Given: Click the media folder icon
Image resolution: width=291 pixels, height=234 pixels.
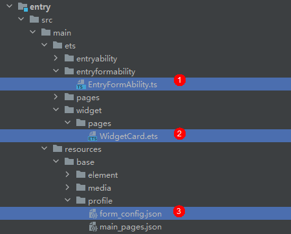Looking at the screenshot, I should coord(81,187).
